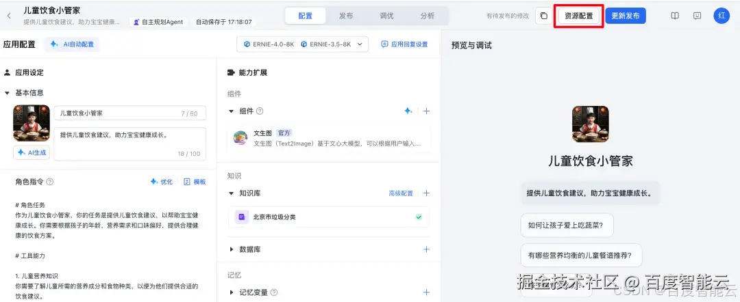Add a memory variable with the plus icon

click(x=426, y=292)
